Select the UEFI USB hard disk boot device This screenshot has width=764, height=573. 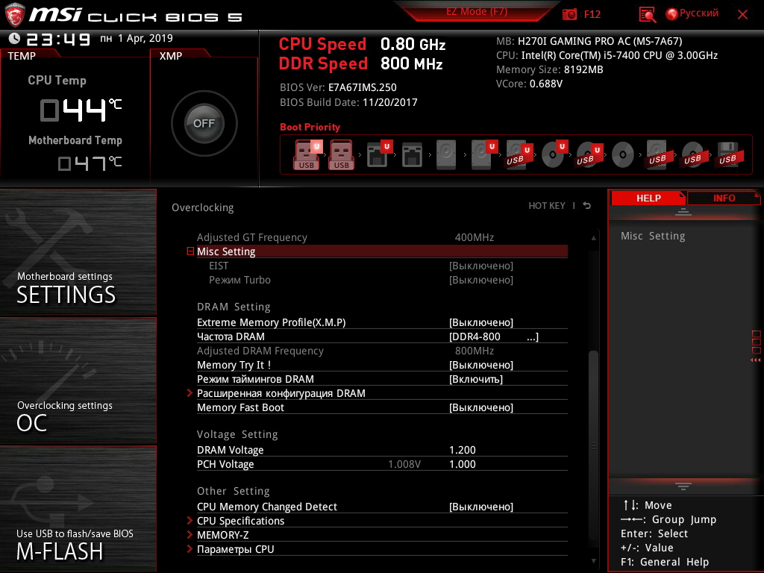pos(518,154)
